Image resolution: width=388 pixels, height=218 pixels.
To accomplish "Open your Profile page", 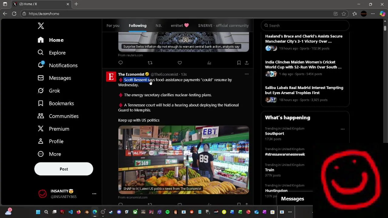I will 50,141.
